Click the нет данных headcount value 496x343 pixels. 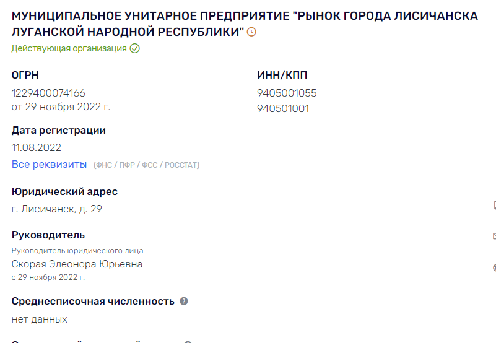point(40,319)
